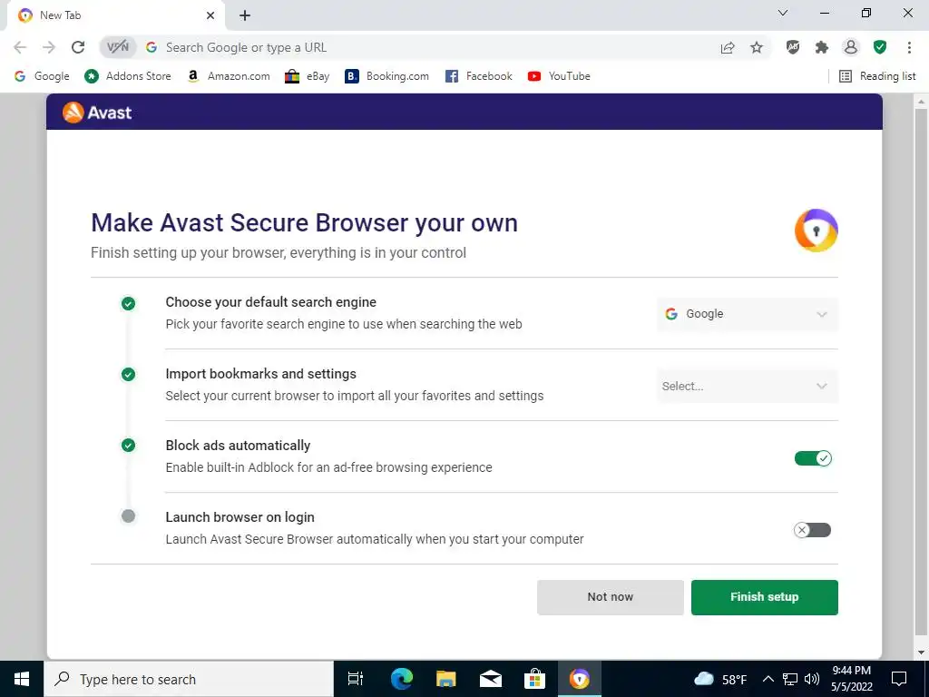Click the tab search chevron
This screenshot has width=929, height=697.
click(x=783, y=13)
